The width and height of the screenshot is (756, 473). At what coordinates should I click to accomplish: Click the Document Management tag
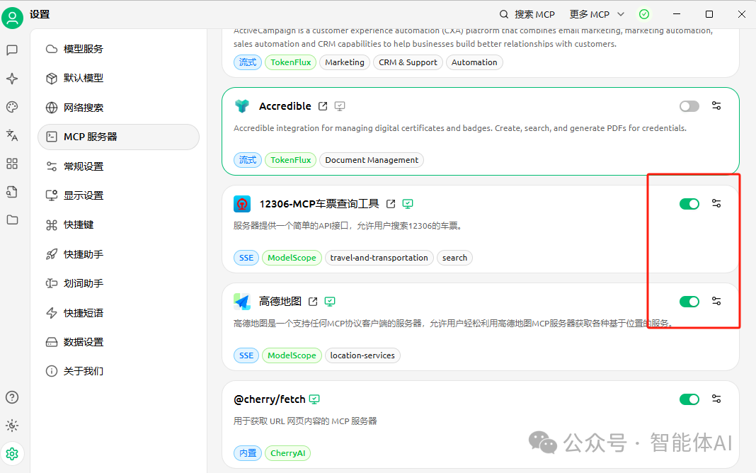[x=372, y=160]
